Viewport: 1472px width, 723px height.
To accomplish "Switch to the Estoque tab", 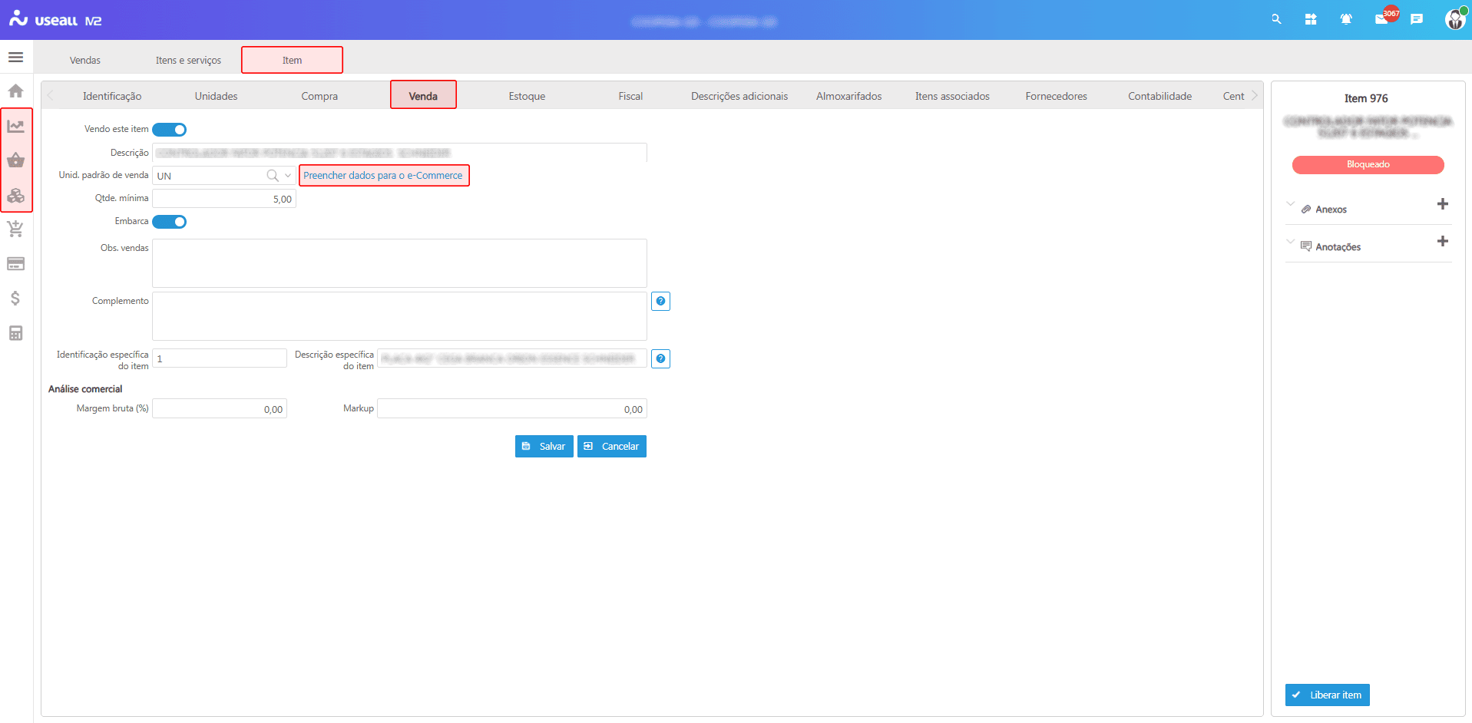I will pyautogui.click(x=527, y=96).
